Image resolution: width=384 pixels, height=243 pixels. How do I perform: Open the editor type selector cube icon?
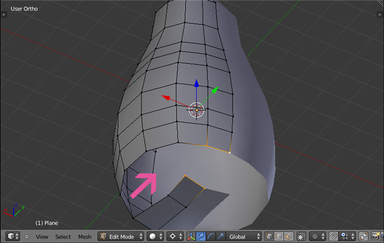[12, 236]
